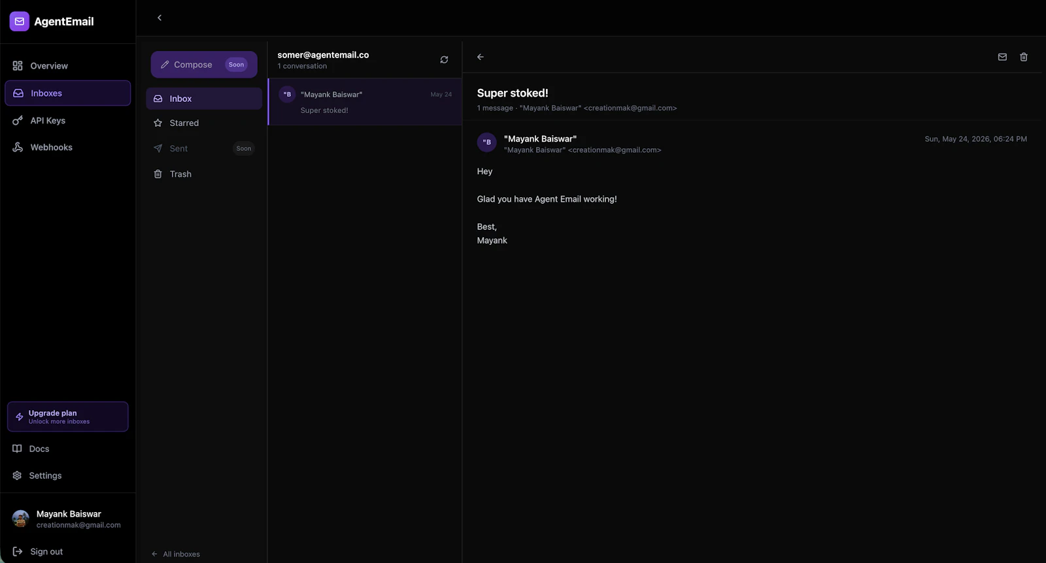Mark the message as unread using envelope icon
Viewport: 1046px width, 563px height.
pyautogui.click(x=1002, y=57)
